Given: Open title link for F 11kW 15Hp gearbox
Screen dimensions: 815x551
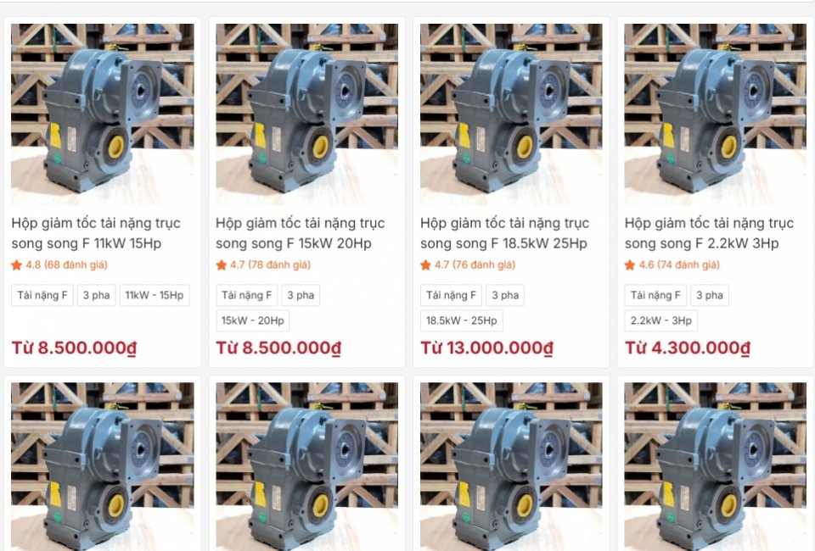Looking at the screenshot, I should (96, 233).
